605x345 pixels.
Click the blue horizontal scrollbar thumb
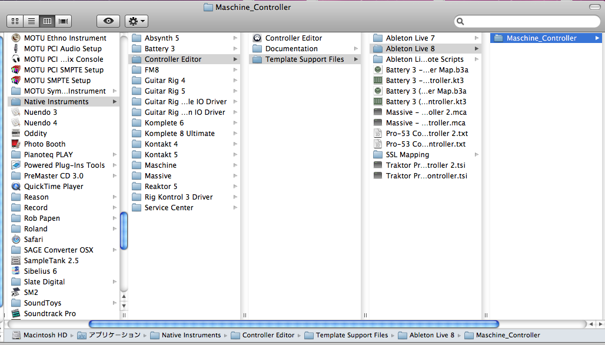click(x=294, y=324)
